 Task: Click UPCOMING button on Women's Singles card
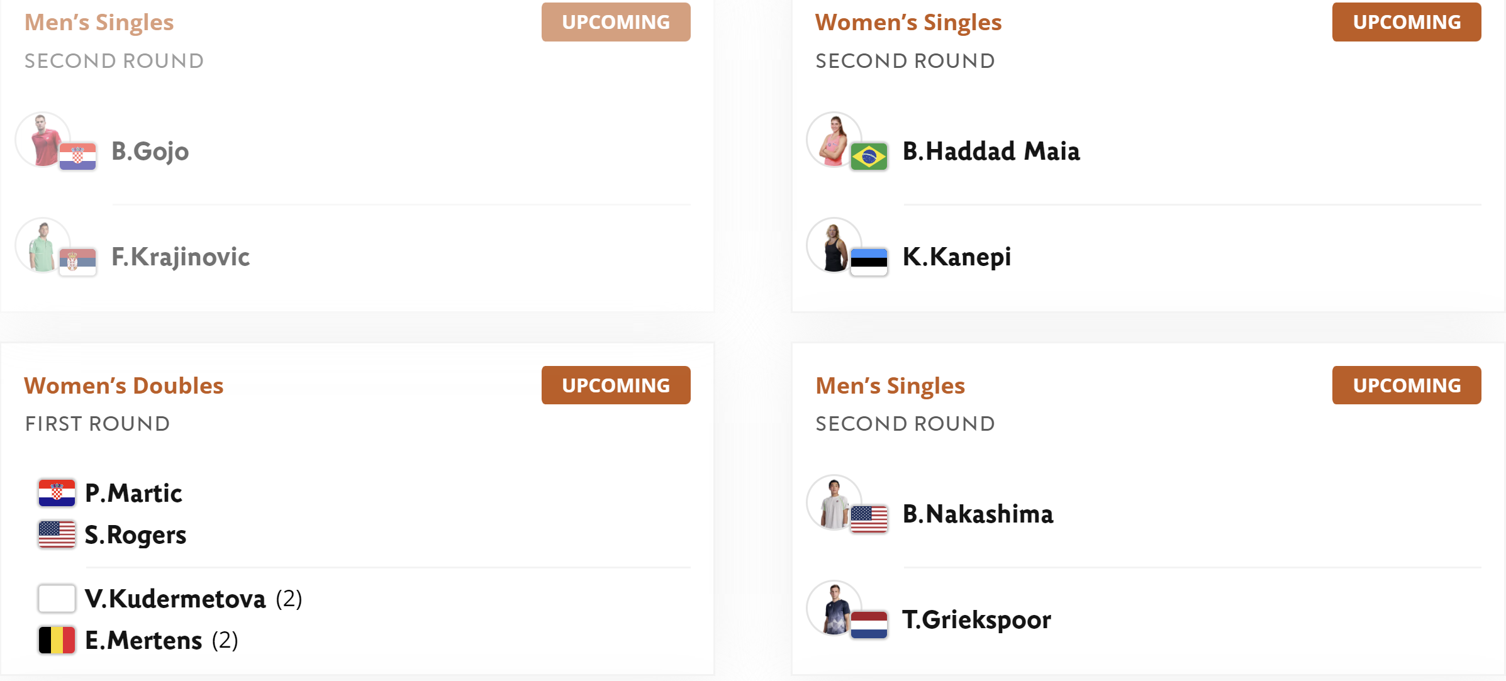point(1407,22)
